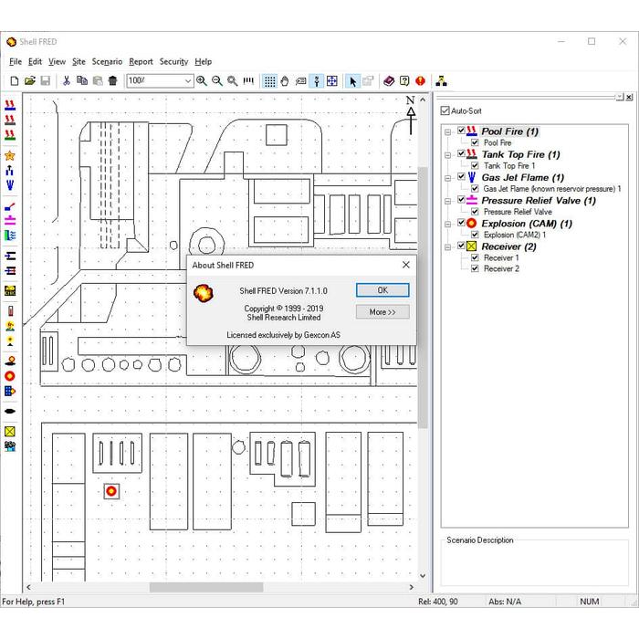Click the red exclamation toolbar icon
This screenshot has width=639, height=639.
[420, 81]
